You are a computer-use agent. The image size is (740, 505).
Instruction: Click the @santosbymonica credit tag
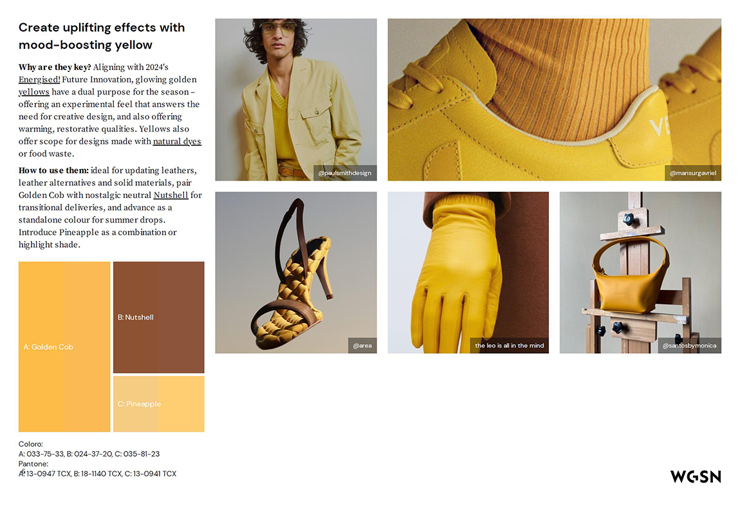[690, 345]
